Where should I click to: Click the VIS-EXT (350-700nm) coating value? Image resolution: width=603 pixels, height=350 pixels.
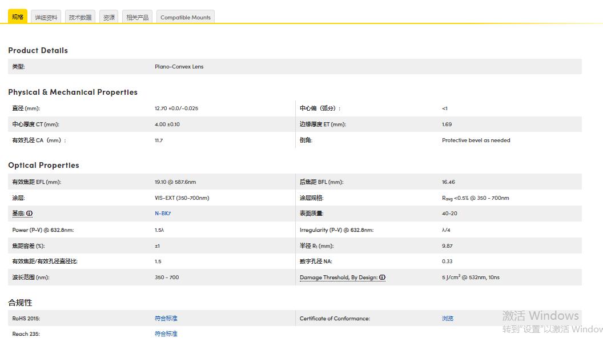[182, 198]
